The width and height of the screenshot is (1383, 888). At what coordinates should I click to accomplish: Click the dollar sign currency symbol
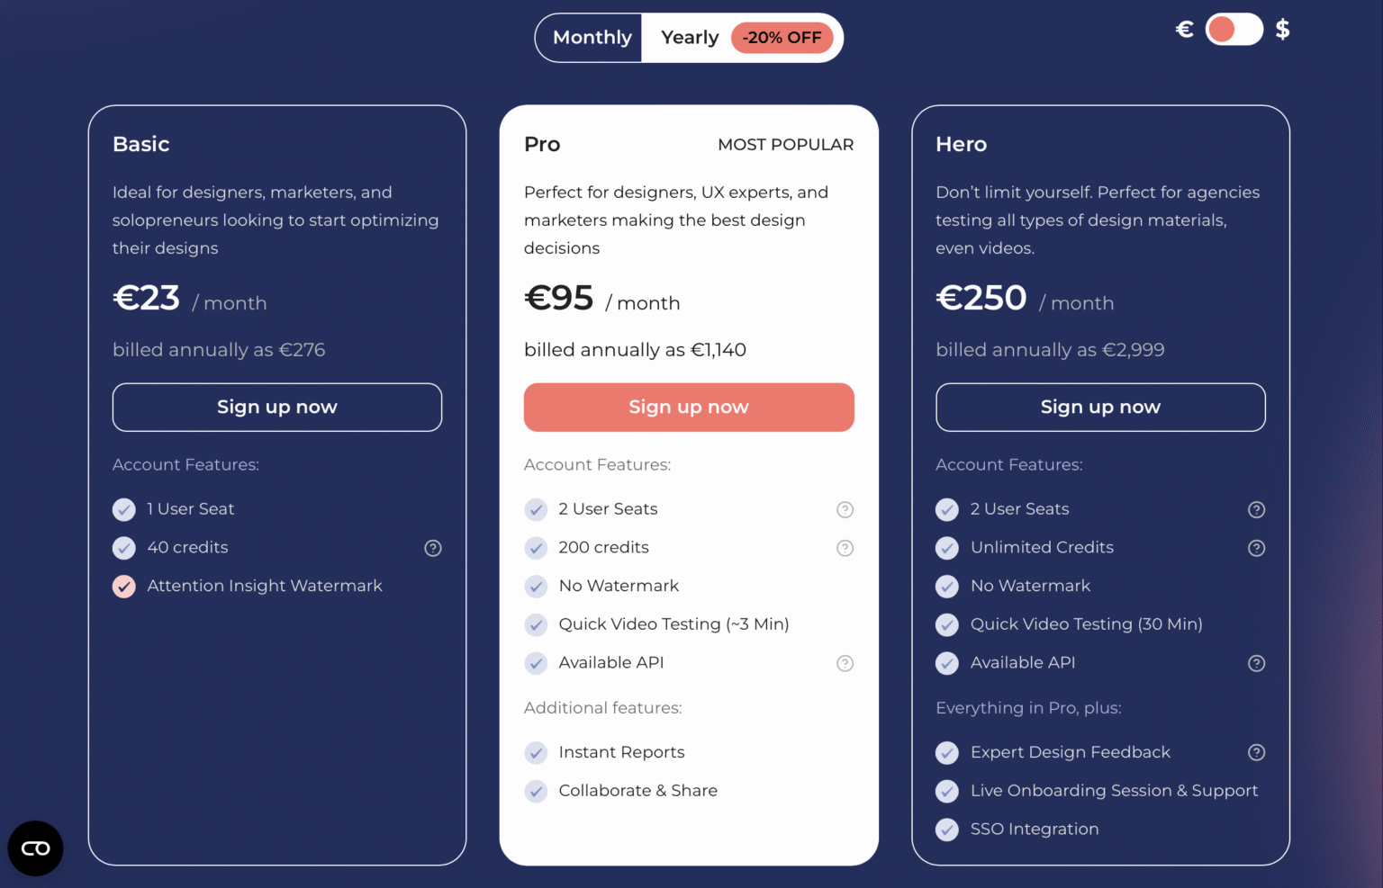click(1283, 30)
